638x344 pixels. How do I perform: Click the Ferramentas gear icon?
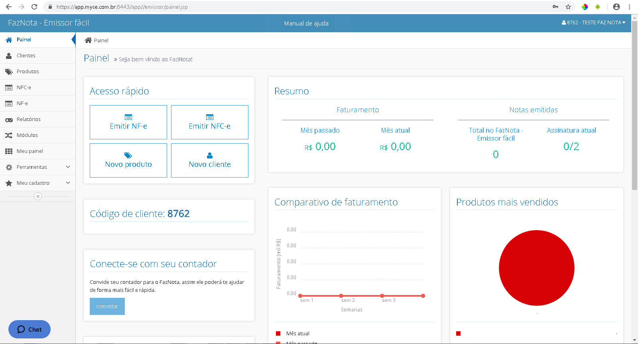point(9,167)
